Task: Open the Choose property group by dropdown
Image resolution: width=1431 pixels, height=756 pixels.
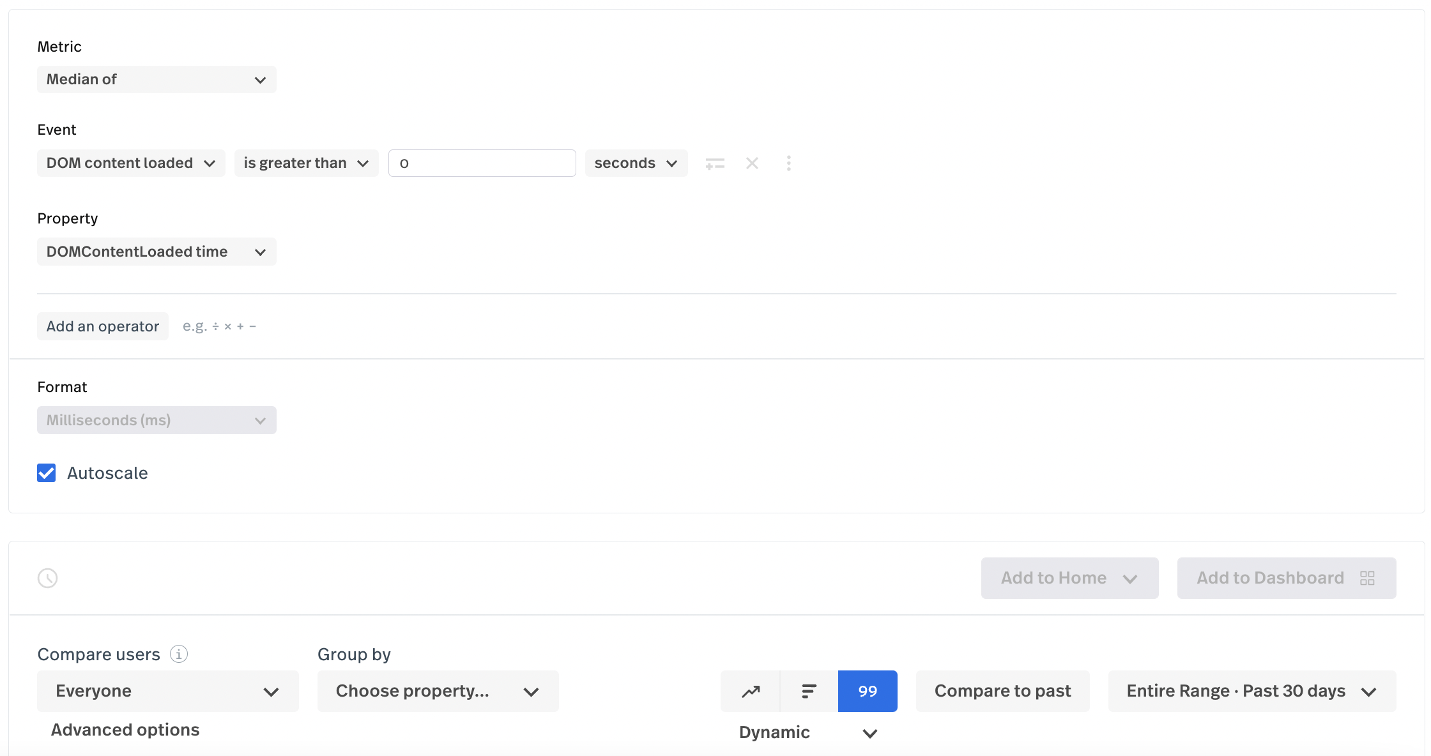Action: coord(438,691)
